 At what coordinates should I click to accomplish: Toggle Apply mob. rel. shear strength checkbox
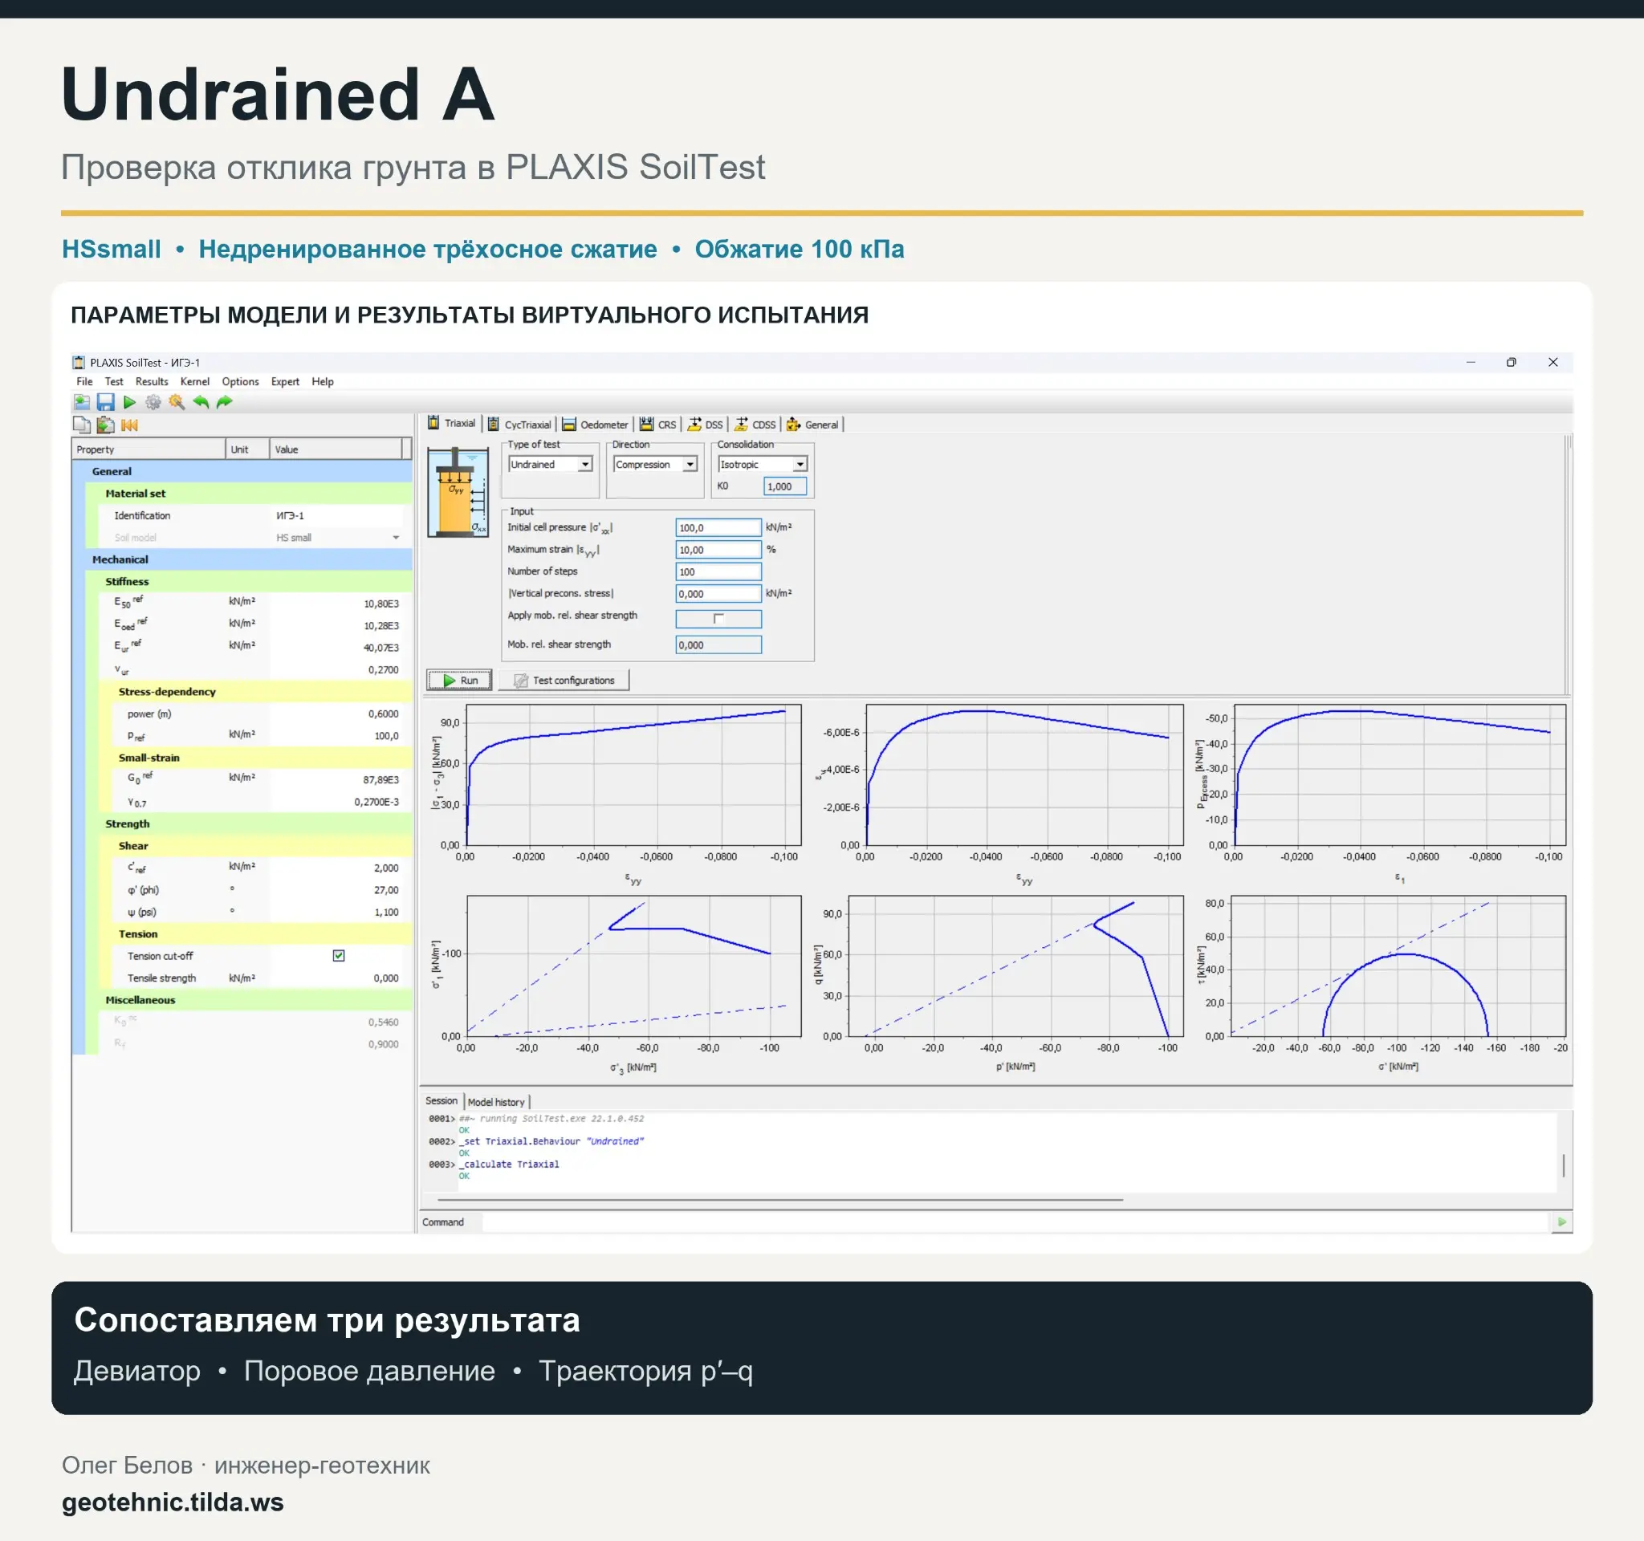[718, 618]
